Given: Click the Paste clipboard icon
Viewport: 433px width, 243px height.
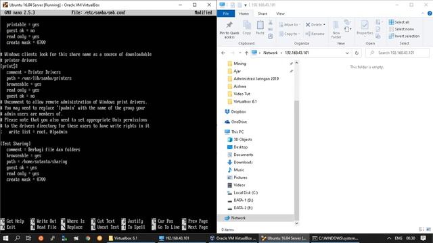Looking at the screenshot, I should 260,28.
